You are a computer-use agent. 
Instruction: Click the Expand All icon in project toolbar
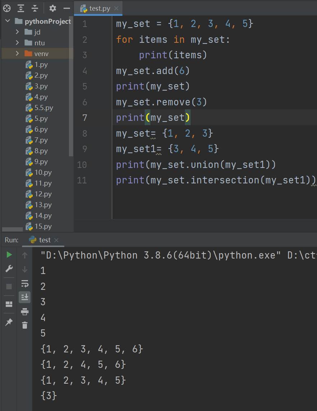pos(21,8)
